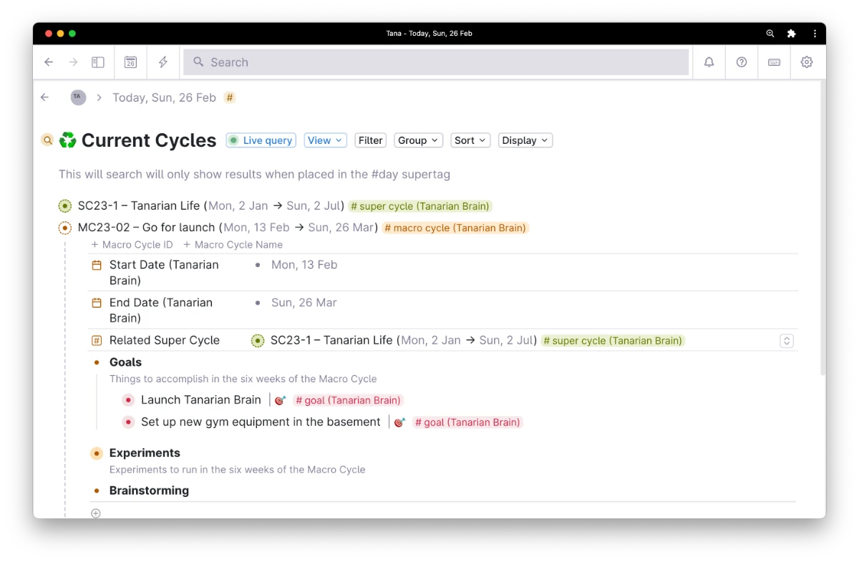Click the Today, Sun, 26 Feb breadcrumb
Screen dimensions: 859x562
tap(164, 97)
